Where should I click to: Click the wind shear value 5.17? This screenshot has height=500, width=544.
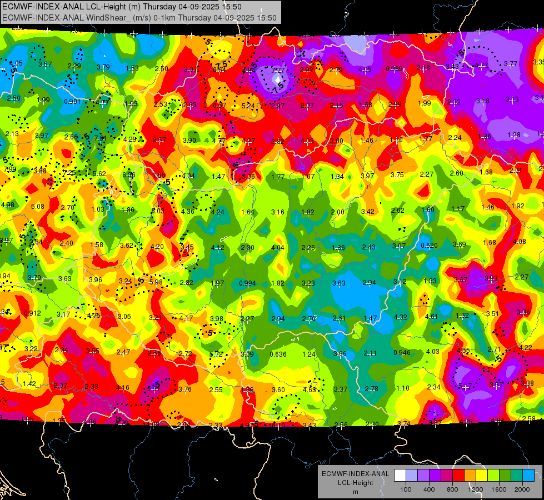tap(465, 386)
